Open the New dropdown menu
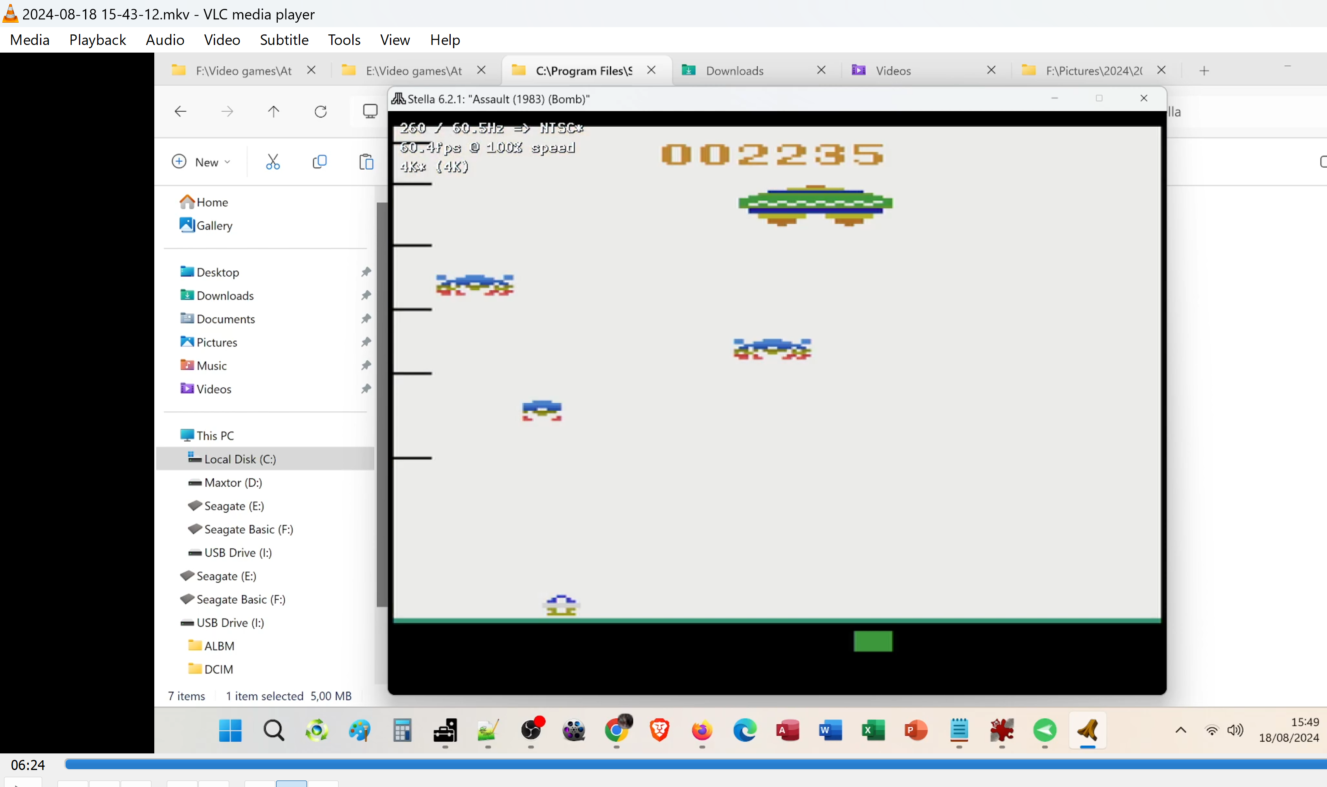Image resolution: width=1327 pixels, height=787 pixels. 202,162
